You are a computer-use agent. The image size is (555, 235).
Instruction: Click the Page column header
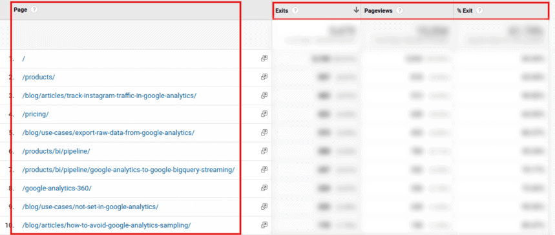click(x=21, y=10)
